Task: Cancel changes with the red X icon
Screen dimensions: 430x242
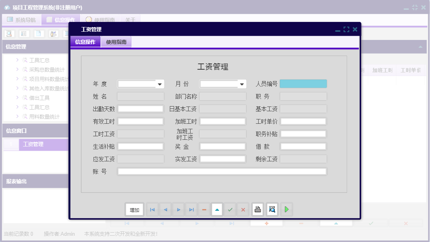Action: coord(243,209)
